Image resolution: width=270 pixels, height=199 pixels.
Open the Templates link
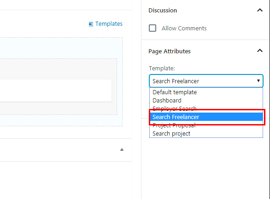(109, 24)
